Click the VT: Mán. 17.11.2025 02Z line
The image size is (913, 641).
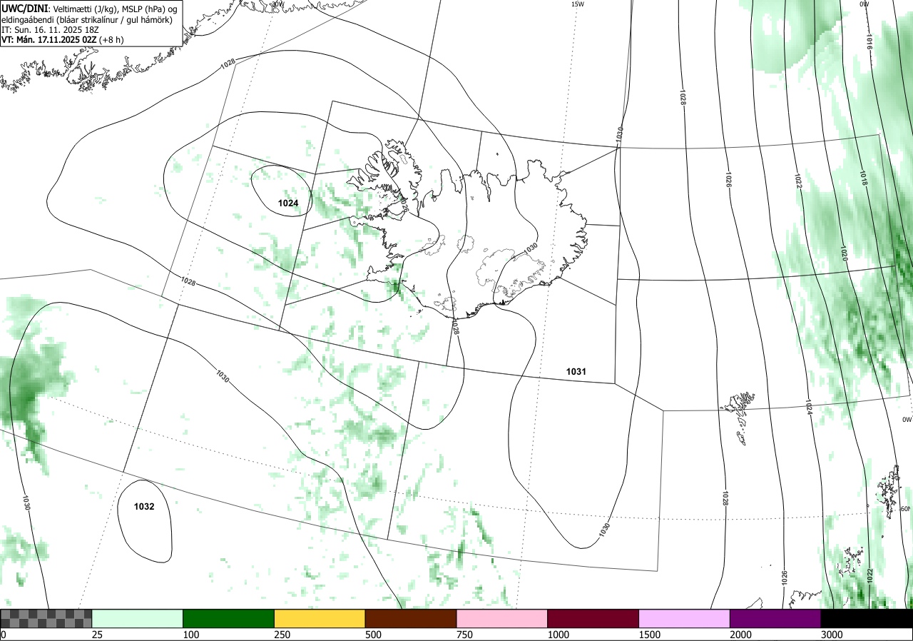[x=63, y=40]
